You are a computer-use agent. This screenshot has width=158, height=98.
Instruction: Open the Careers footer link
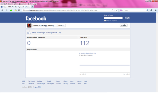point(59,84)
